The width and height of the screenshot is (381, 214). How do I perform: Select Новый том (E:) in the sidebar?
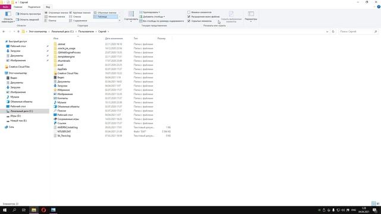point(18,121)
